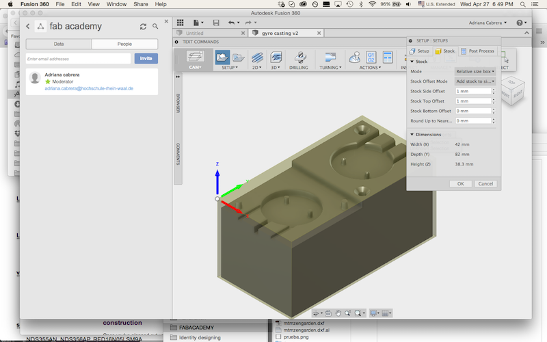The width and height of the screenshot is (547, 342).
Task: Click the Save disk icon
Action: (x=216, y=23)
